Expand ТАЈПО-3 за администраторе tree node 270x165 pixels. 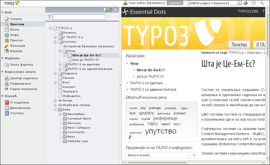60,69
